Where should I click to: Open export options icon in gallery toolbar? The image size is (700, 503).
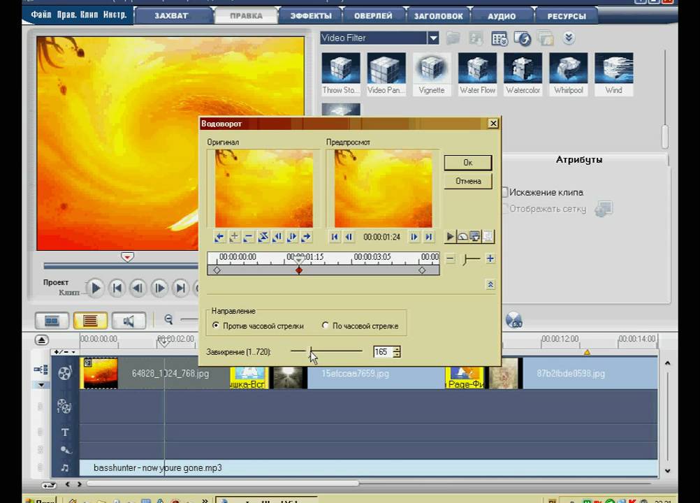[523, 38]
